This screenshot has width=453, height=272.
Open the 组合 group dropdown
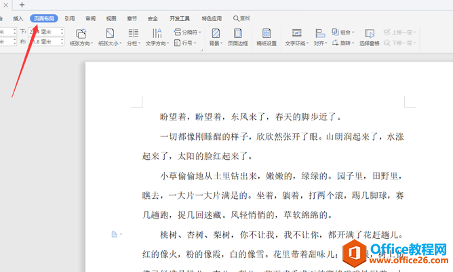pos(343,32)
